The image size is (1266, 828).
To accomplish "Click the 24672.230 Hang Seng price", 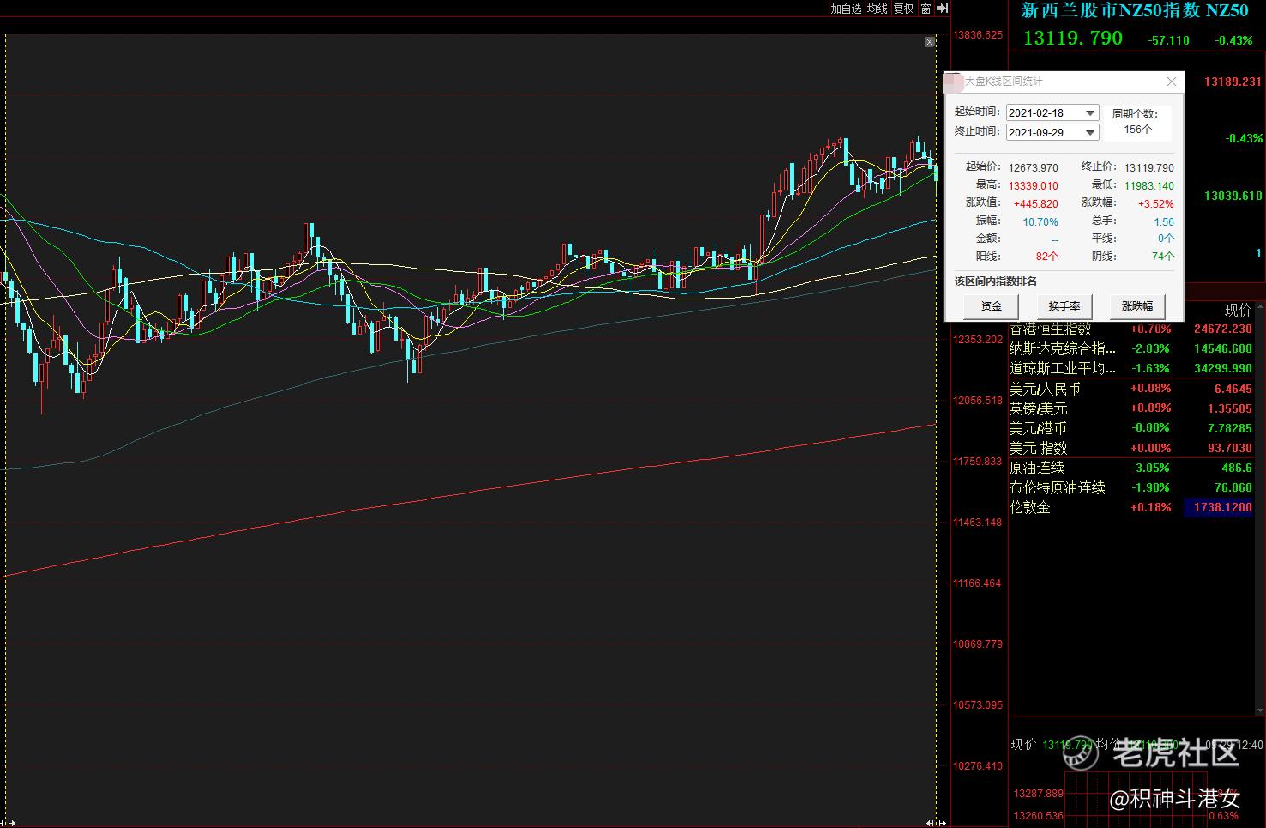I will (1222, 329).
